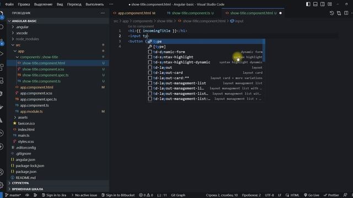Click Go to component code lens link
353x198 pixels.
coord(141,26)
